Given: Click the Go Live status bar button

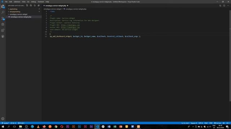Looking at the screenshot, I should (218, 123).
